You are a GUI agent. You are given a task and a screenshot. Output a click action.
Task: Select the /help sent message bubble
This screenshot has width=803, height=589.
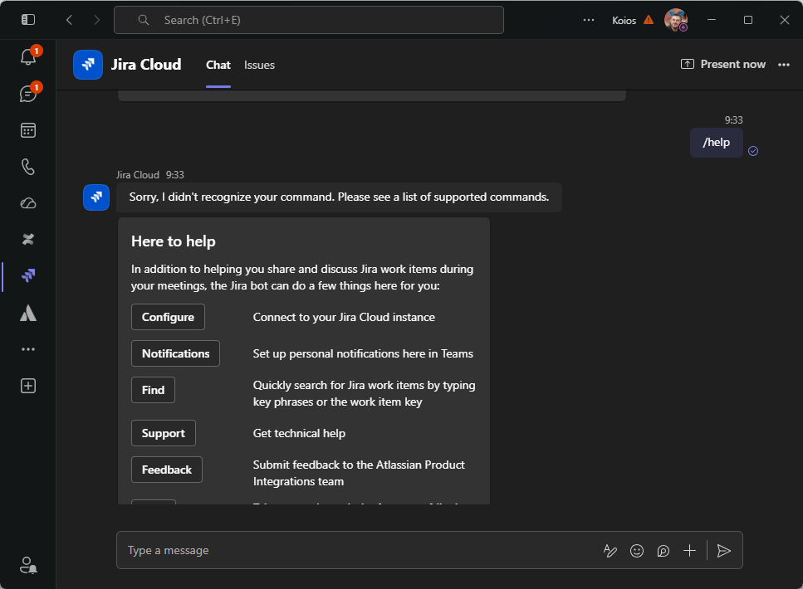(716, 143)
